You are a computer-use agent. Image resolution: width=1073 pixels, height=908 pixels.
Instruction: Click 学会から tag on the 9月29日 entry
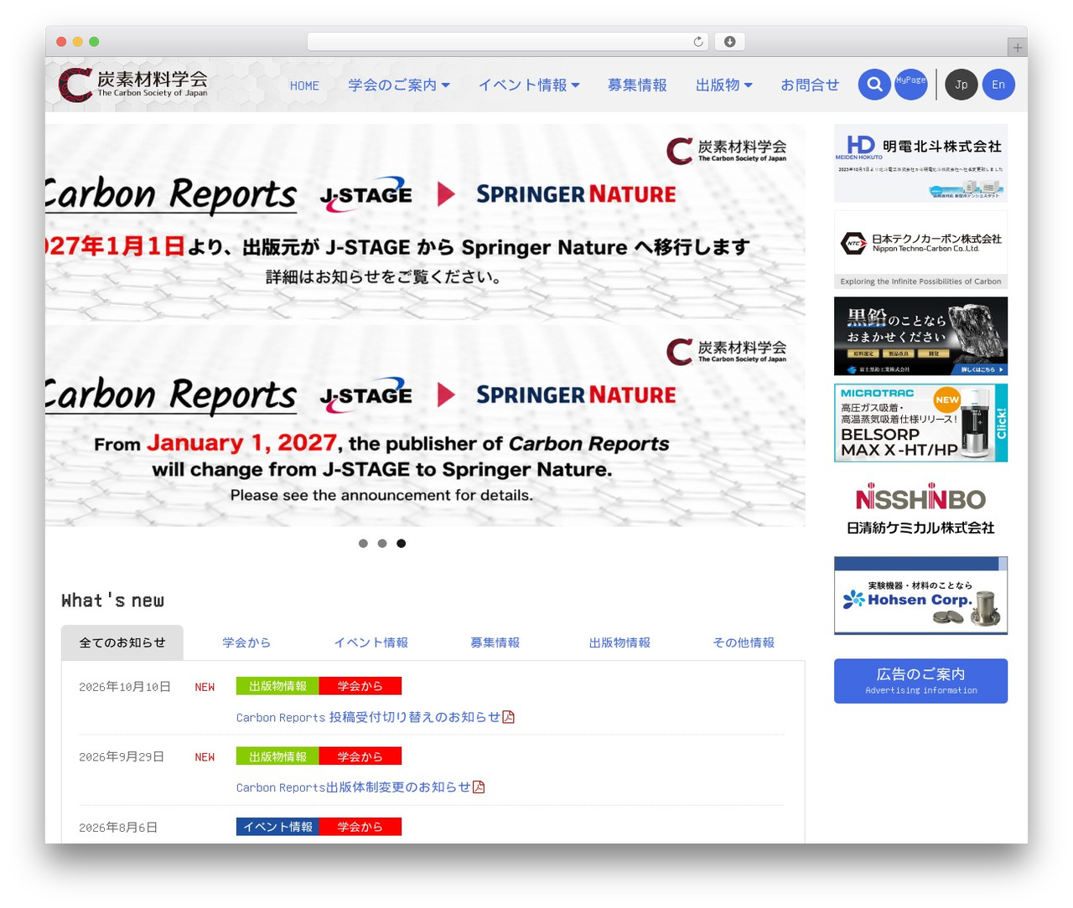(x=360, y=756)
